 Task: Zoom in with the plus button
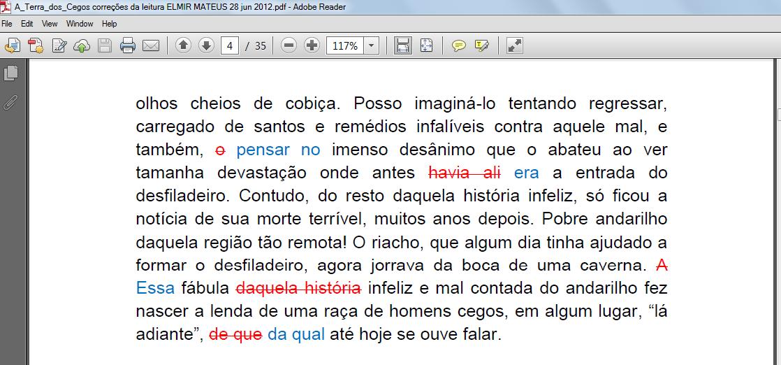point(312,46)
